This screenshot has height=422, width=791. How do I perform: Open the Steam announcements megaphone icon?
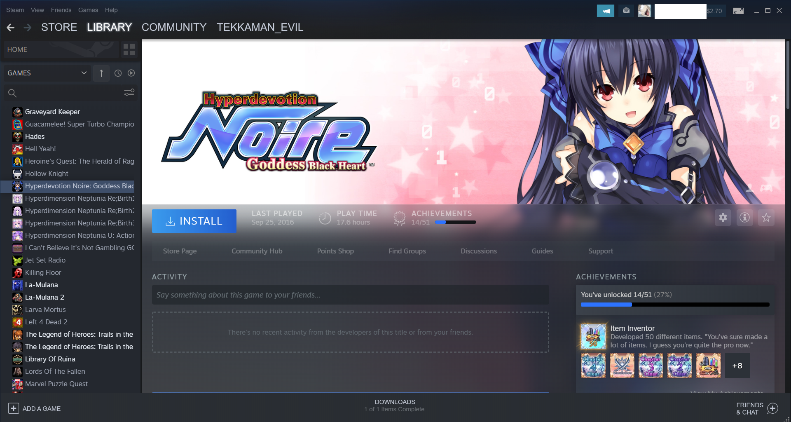pos(605,11)
